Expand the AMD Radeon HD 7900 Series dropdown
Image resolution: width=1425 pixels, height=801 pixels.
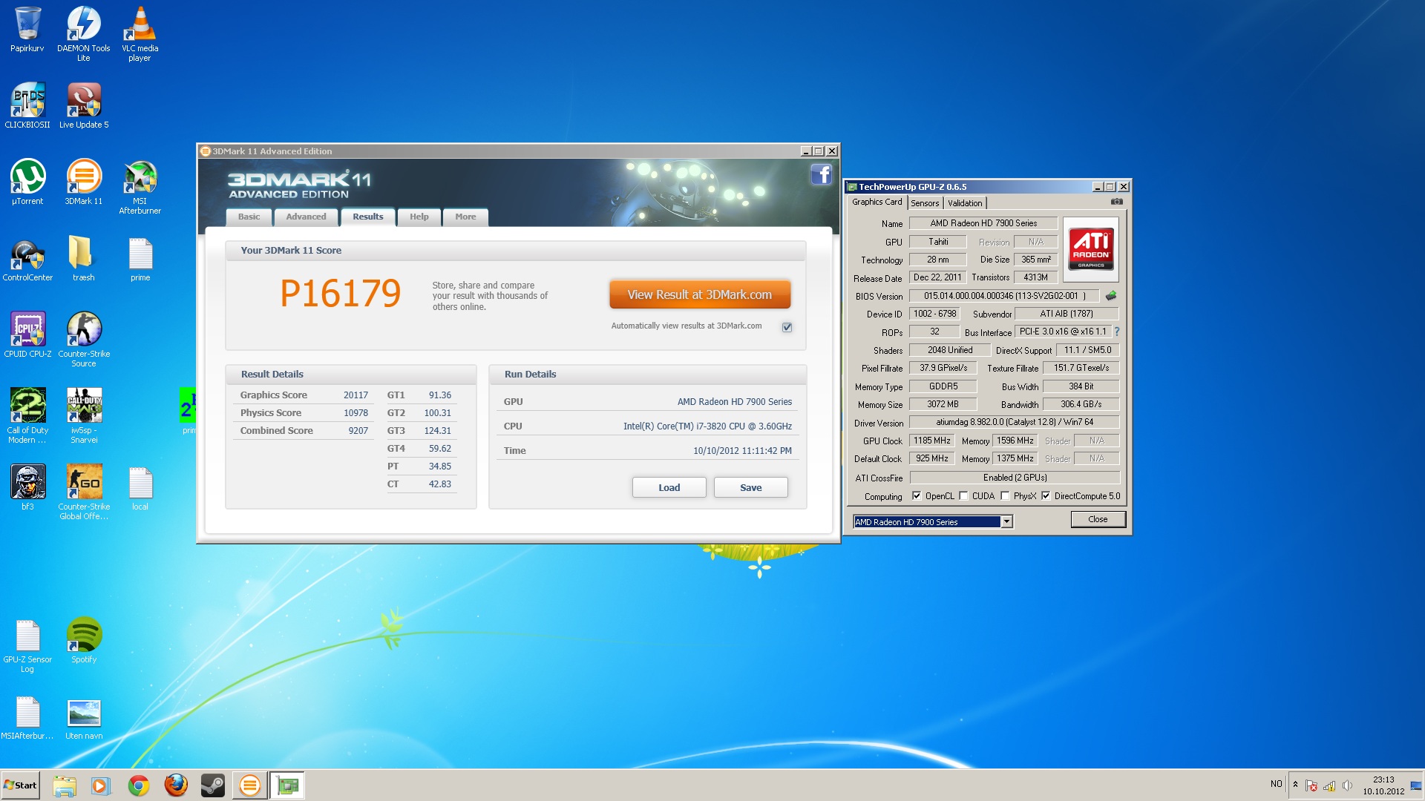[x=1006, y=522]
